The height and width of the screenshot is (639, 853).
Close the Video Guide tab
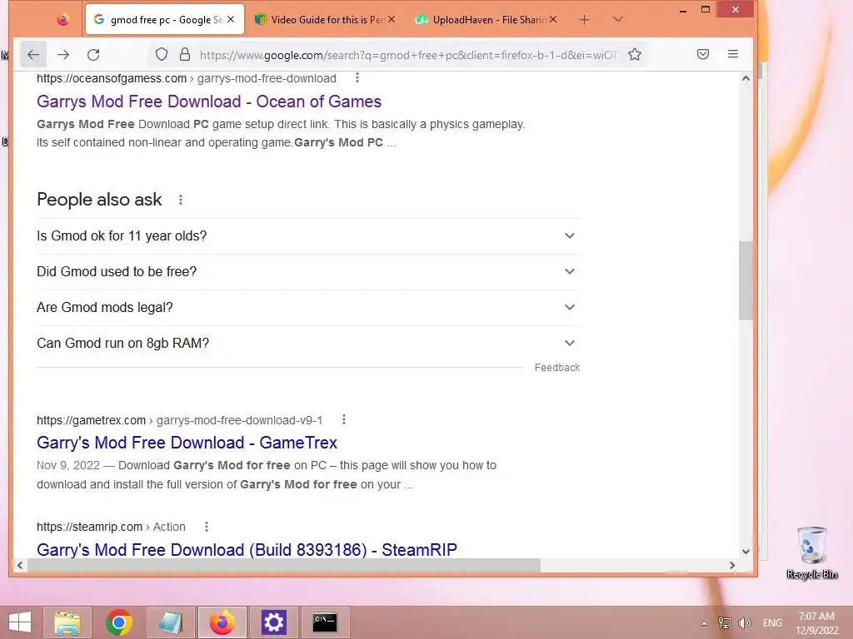(x=392, y=19)
